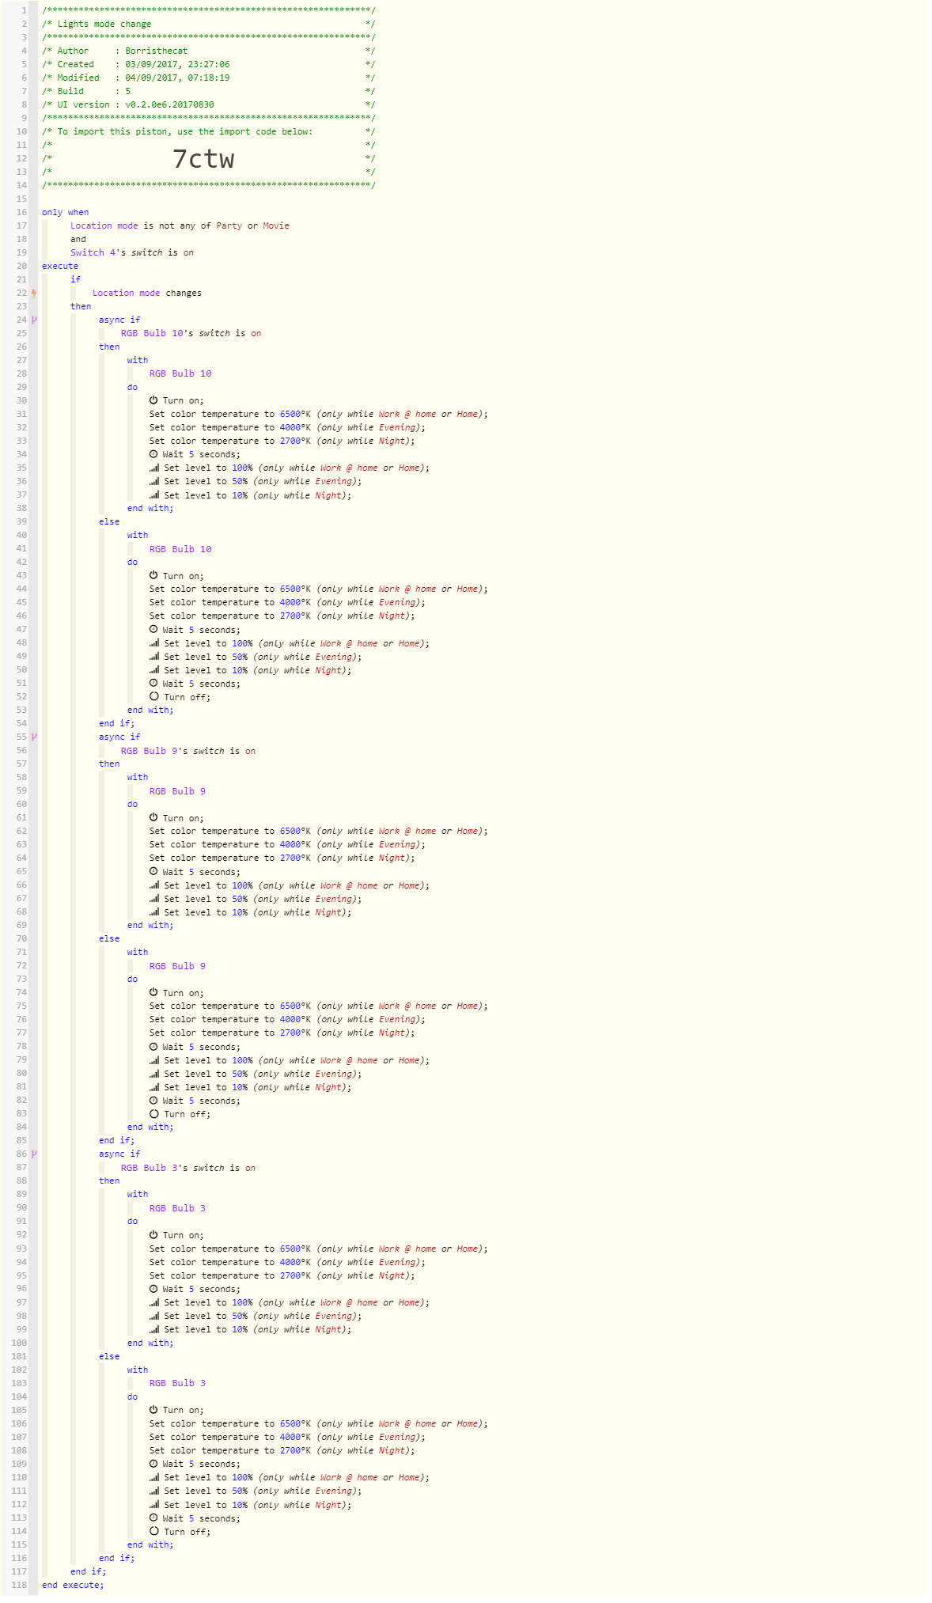Click the clock icon of Wait on line 113
Viewport: 932px width, 1603px height.
click(x=153, y=1517)
